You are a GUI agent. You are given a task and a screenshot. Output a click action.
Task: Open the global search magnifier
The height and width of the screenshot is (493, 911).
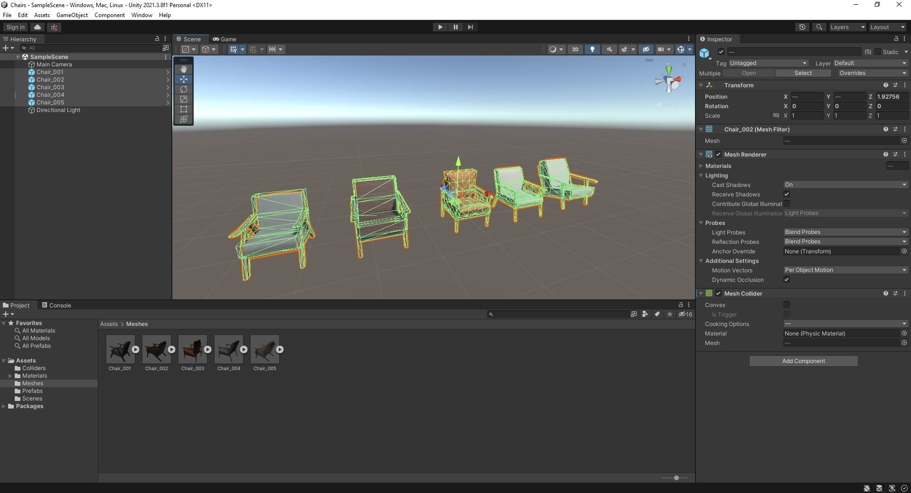pyautogui.click(x=819, y=27)
